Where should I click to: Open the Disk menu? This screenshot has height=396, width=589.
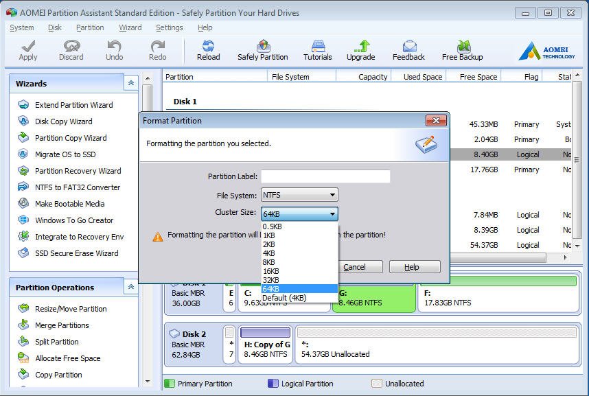pyautogui.click(x=55, y=27)
